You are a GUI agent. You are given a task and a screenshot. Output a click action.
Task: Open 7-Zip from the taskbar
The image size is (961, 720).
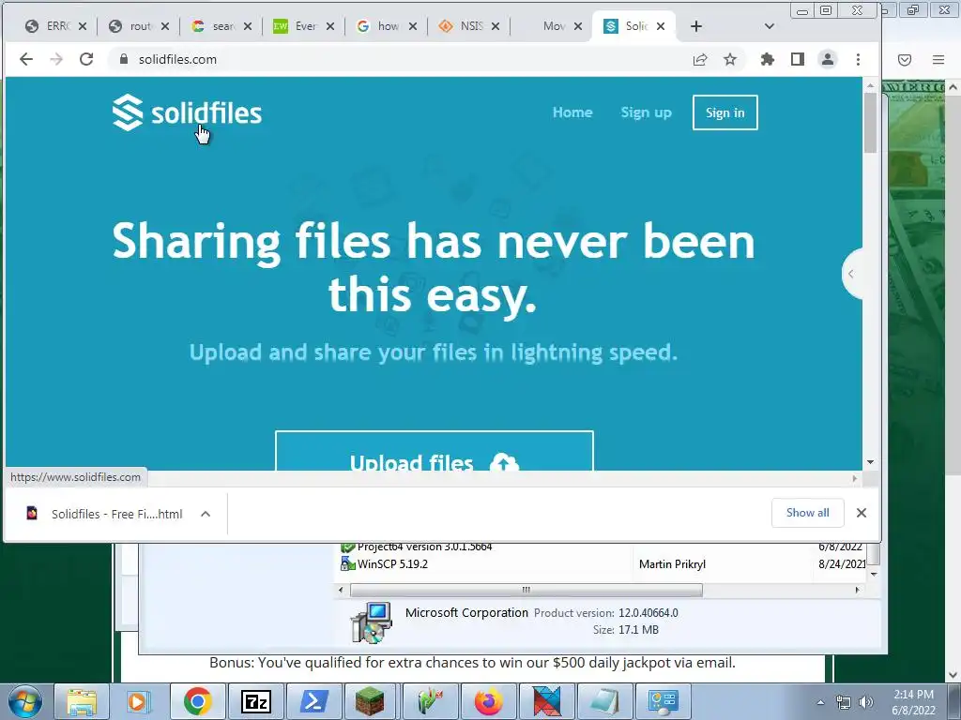pos(256,701)
